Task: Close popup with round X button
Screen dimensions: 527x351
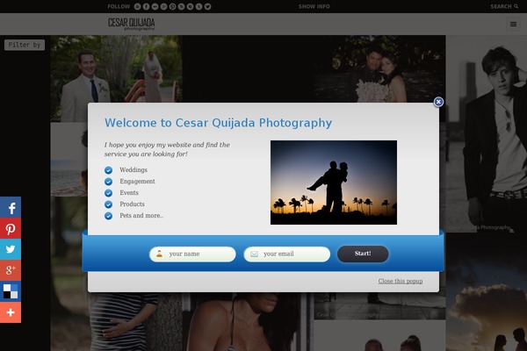Action: 438,102
